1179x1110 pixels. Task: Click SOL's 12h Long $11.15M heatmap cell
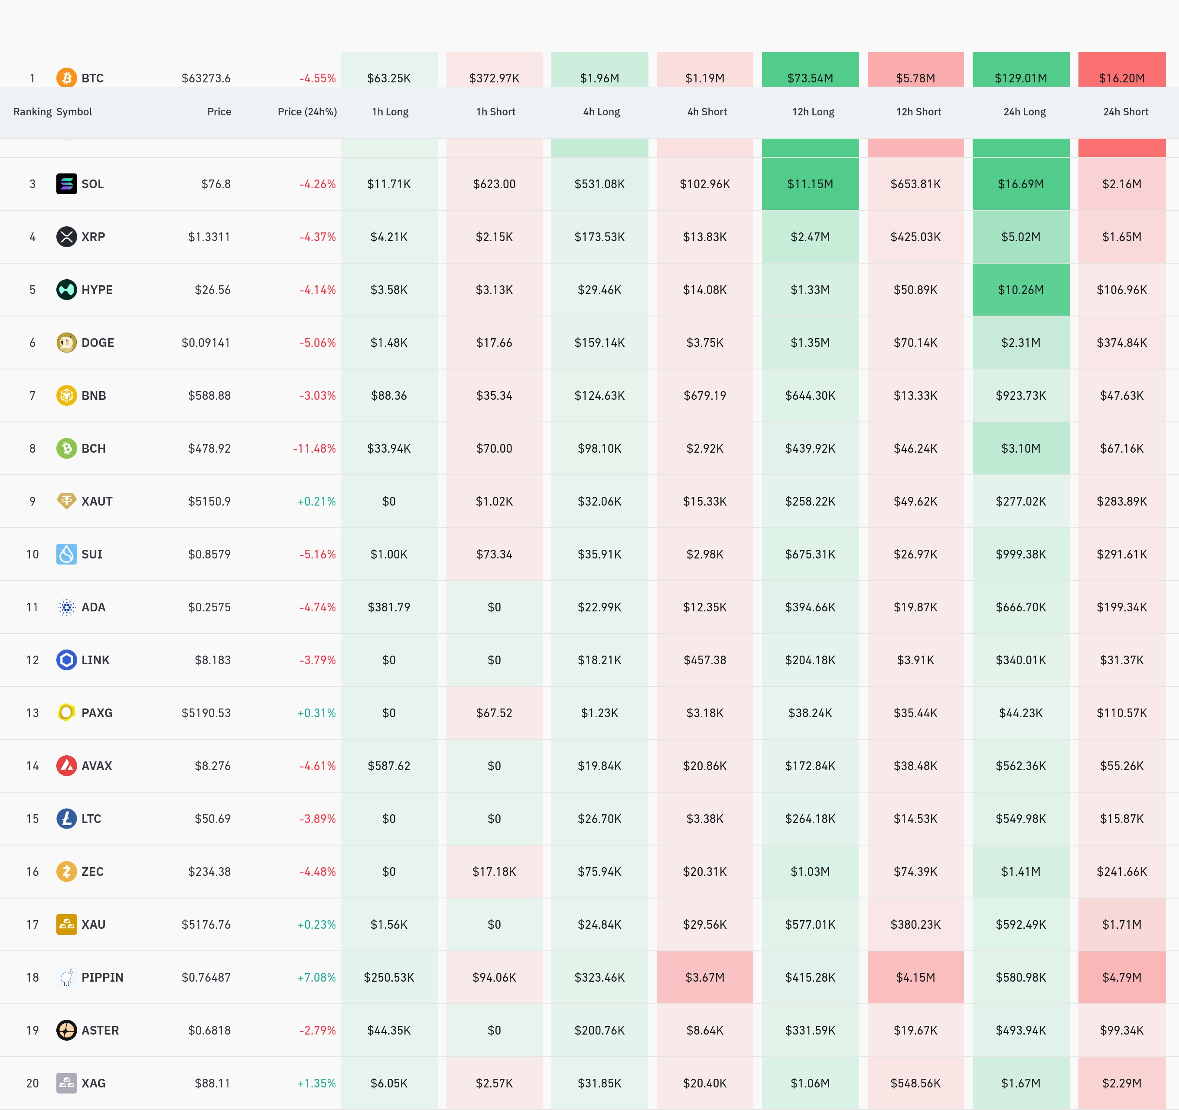[810, 184]
